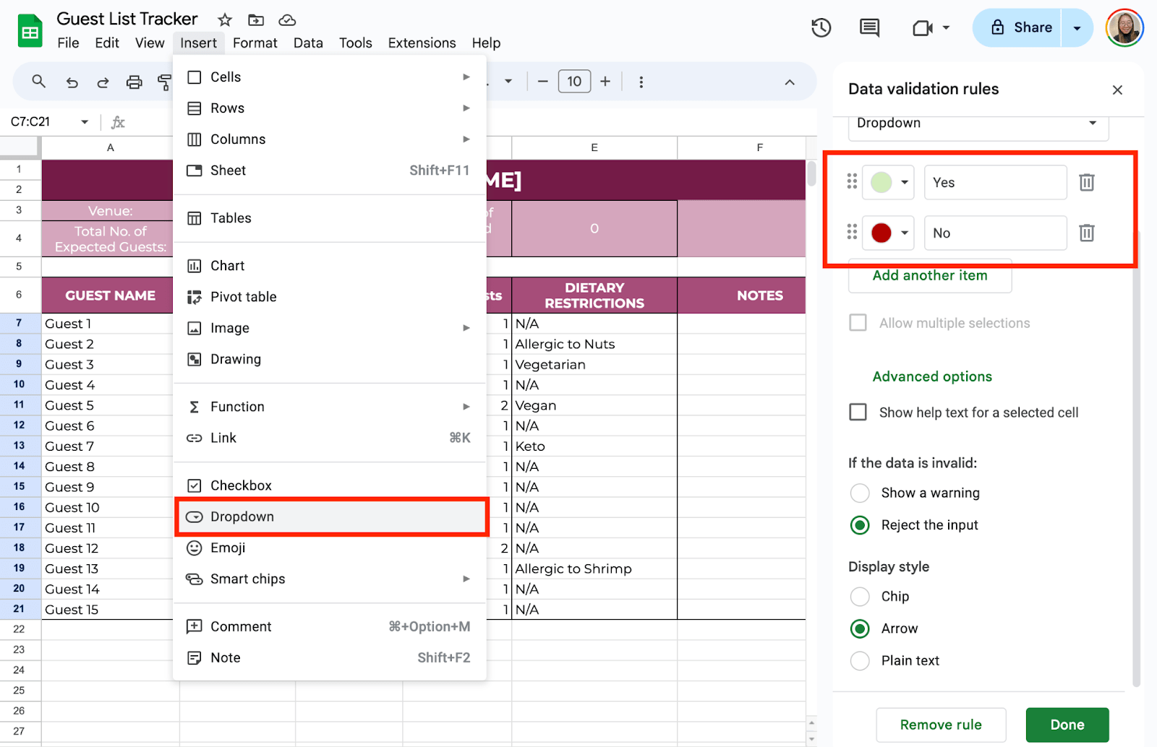Image resolution: width=1157 pixels, height=747 pixels.
Task: Choose Pivot table from Insert menu
Action: point(243,297)
